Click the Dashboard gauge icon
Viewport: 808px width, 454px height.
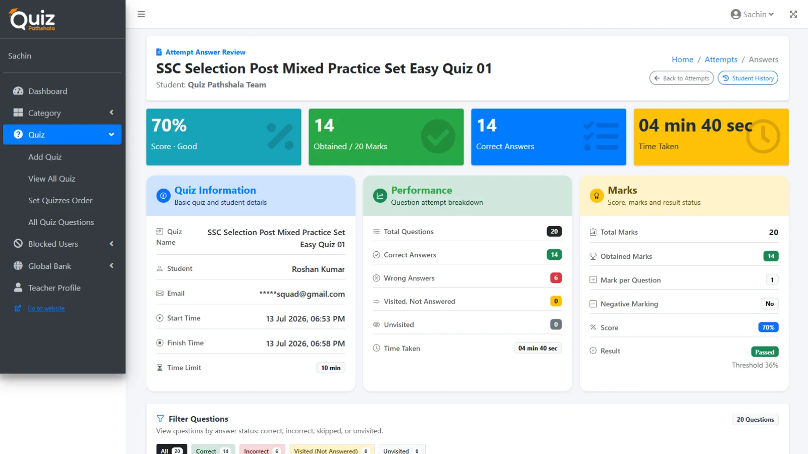[x=18, y=91]
